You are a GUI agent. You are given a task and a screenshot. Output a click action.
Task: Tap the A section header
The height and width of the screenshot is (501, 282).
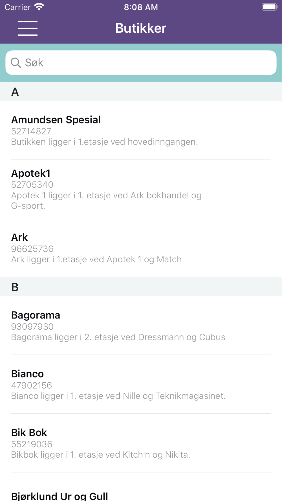pyautogui.click(x=141, y=91)
